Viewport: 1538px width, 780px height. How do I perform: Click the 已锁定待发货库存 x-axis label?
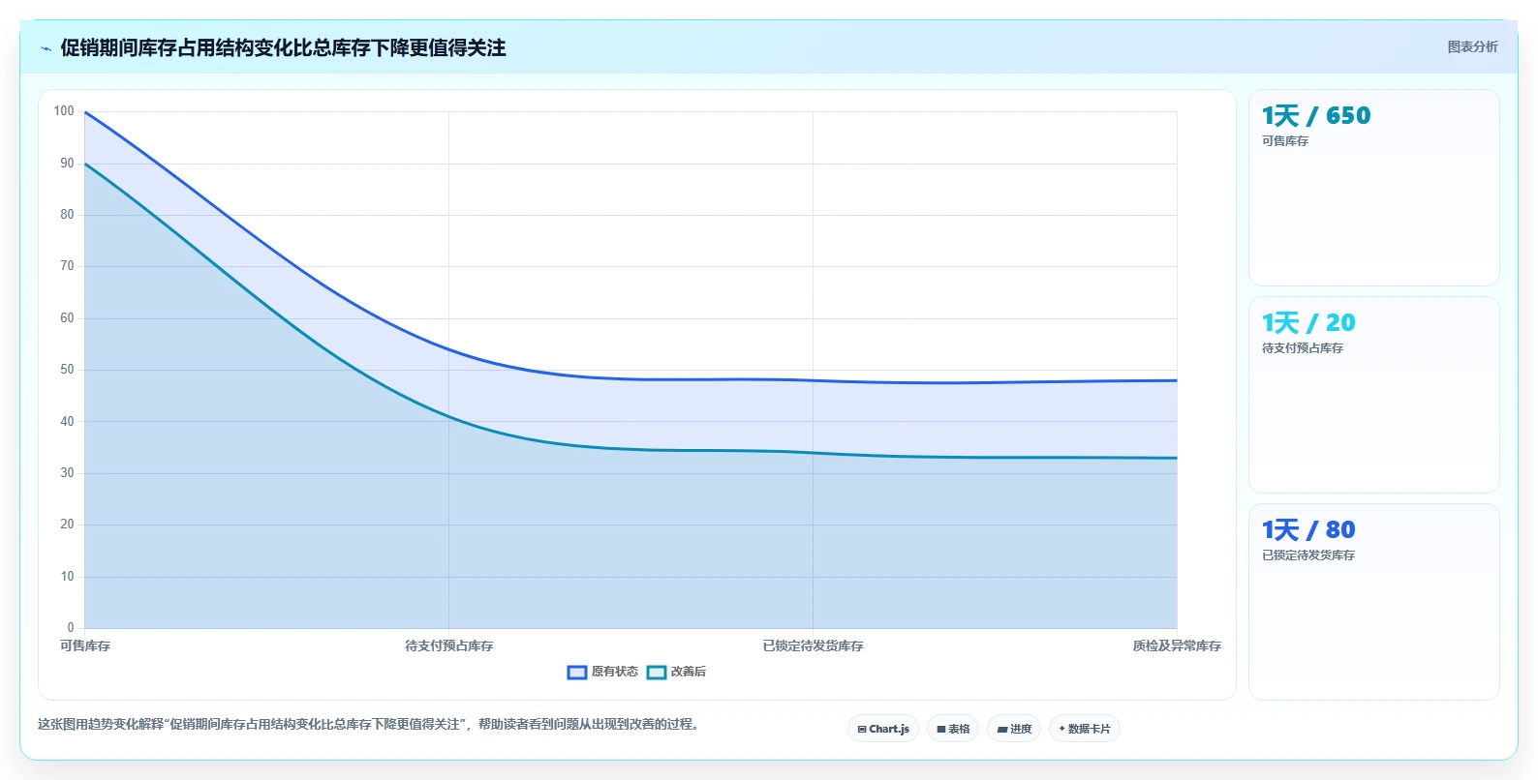pos(813,645)
